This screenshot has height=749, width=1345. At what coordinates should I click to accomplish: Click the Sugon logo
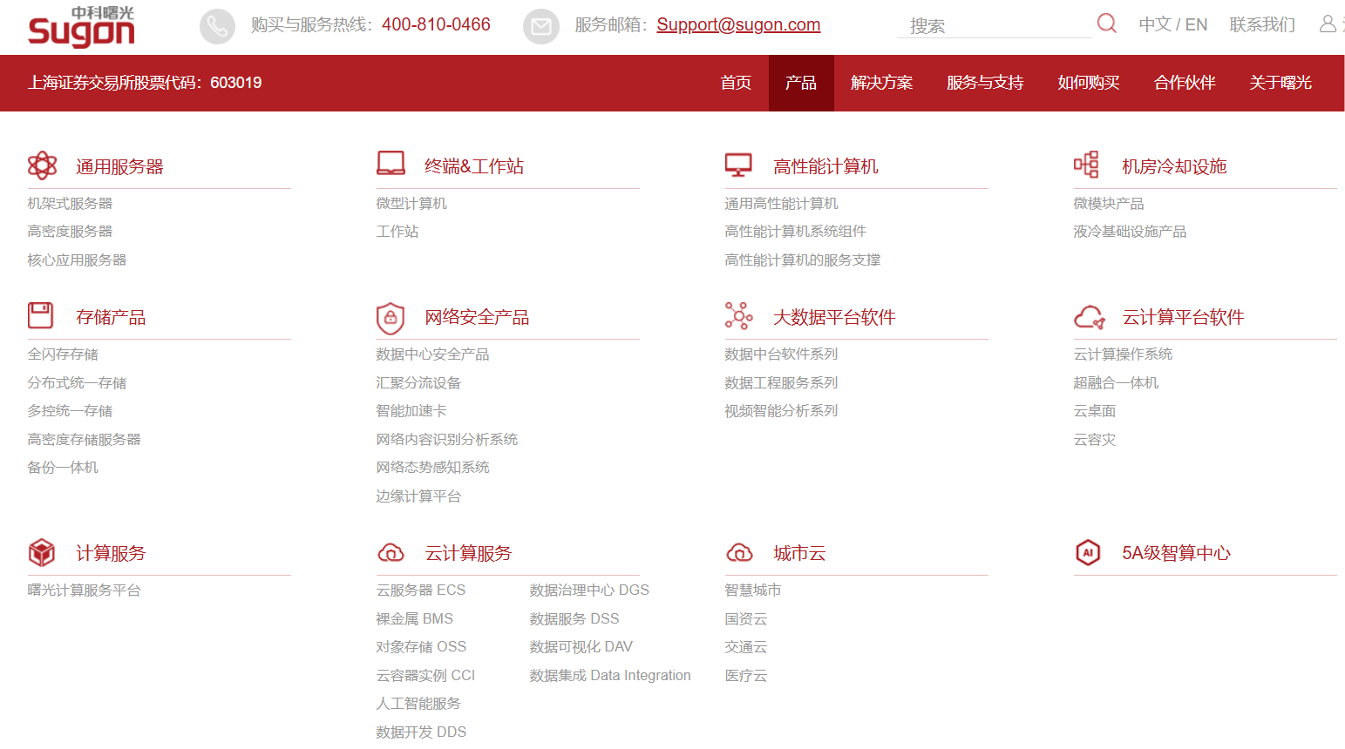coord(82,26)
